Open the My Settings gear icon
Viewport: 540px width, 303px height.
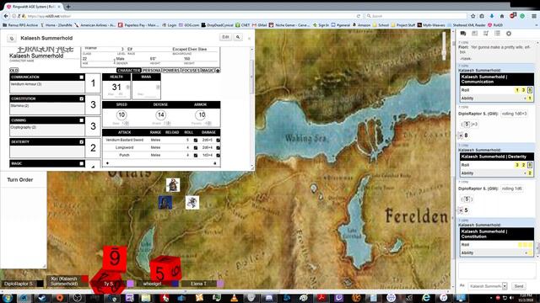[509, 34]
